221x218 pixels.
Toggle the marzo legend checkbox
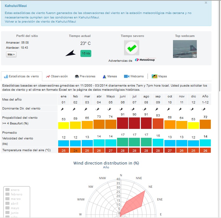[x=7, y=199]
